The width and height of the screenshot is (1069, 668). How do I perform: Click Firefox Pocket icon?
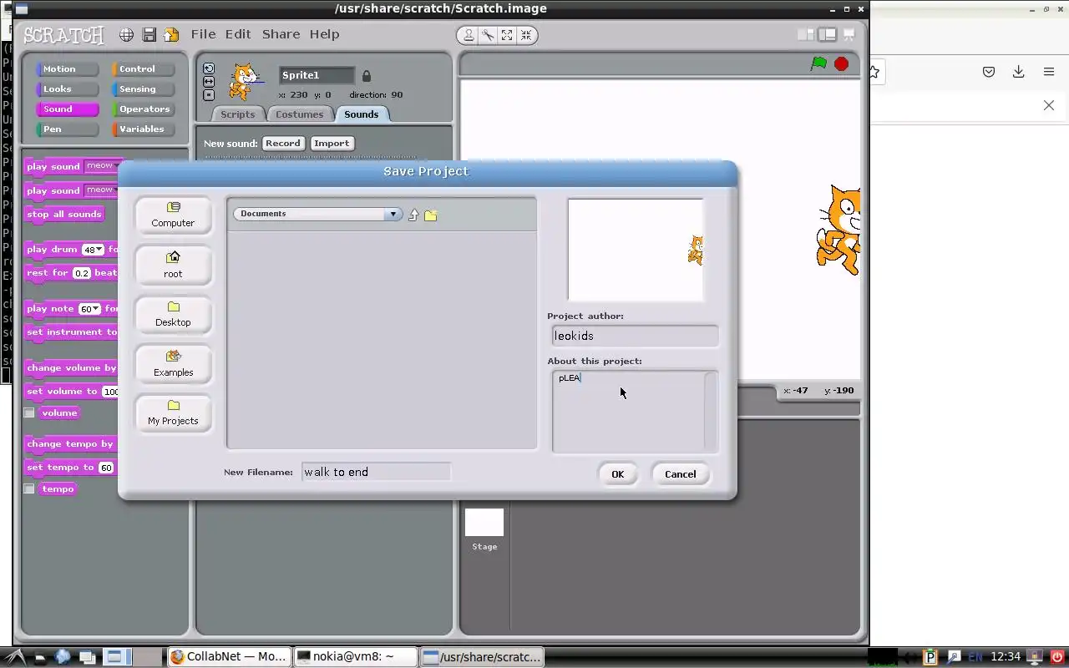(989, 72)
